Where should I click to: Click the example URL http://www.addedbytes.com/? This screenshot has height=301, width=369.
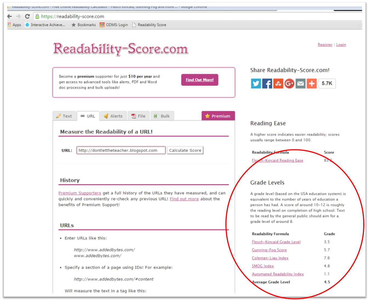tap(104, 250)
